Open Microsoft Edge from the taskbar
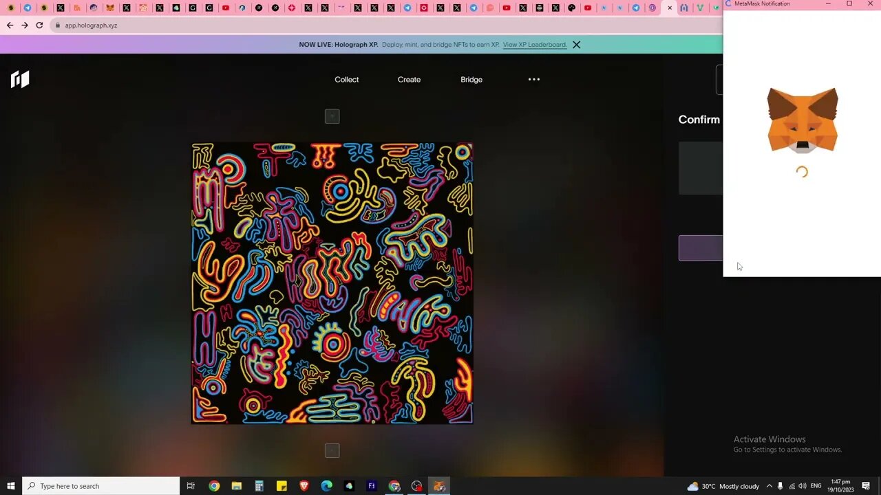Screen dimensions: 881x495 (x=327, y=486)
